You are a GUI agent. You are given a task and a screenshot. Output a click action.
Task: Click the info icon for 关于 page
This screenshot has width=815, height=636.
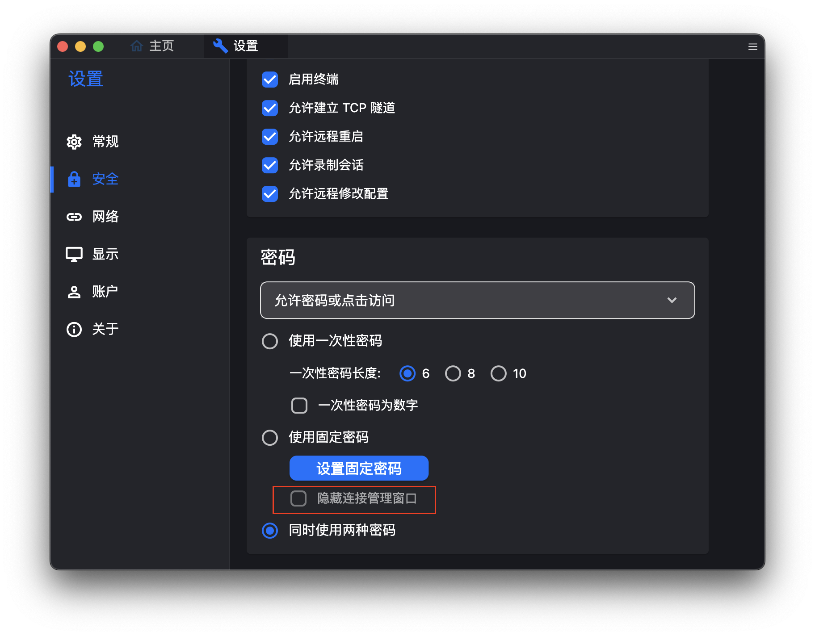[x=74, y=329]
